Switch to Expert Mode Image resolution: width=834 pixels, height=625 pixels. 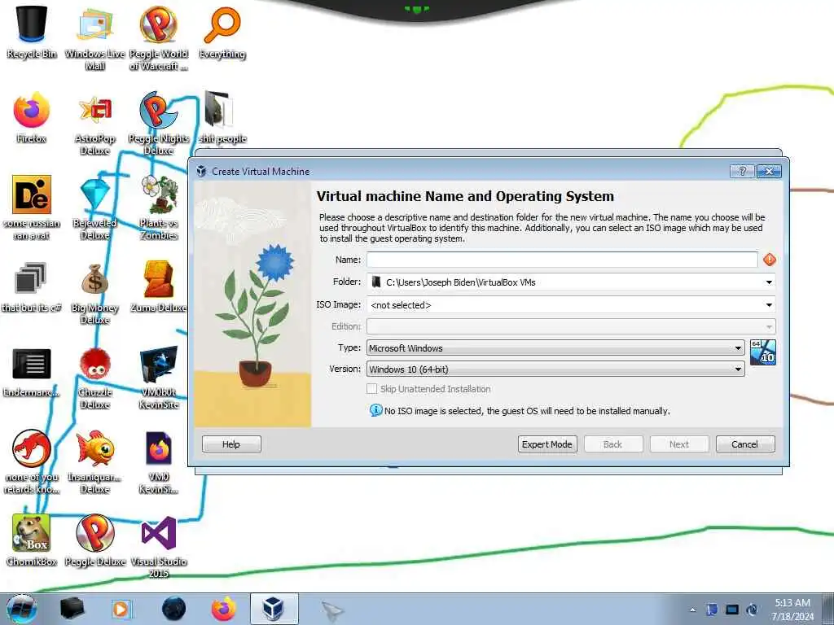tap(546, 444)
